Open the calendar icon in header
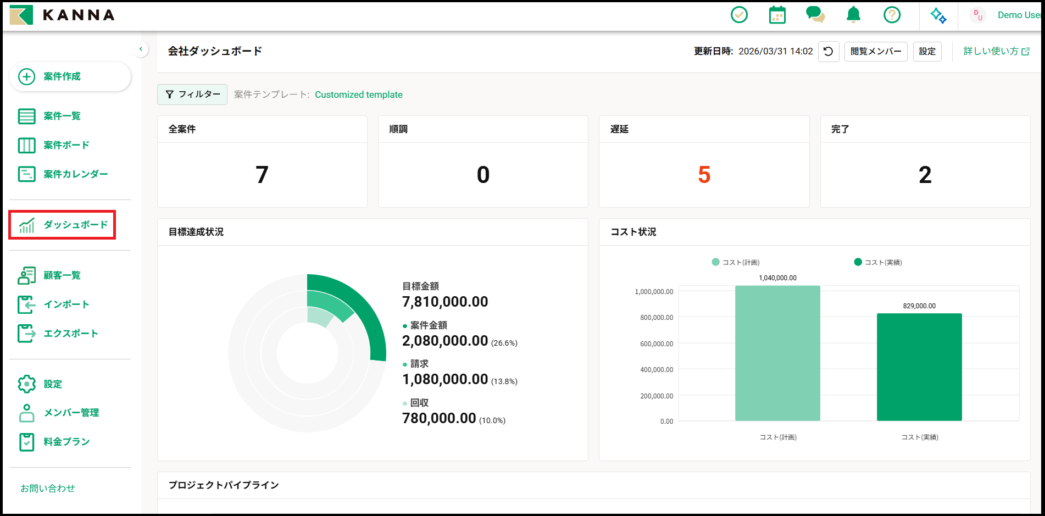Viewport: 1045px width, 516px height. 777,15
